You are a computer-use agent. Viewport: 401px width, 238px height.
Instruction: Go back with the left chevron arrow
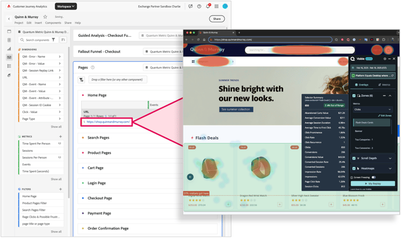pos(9,19)
